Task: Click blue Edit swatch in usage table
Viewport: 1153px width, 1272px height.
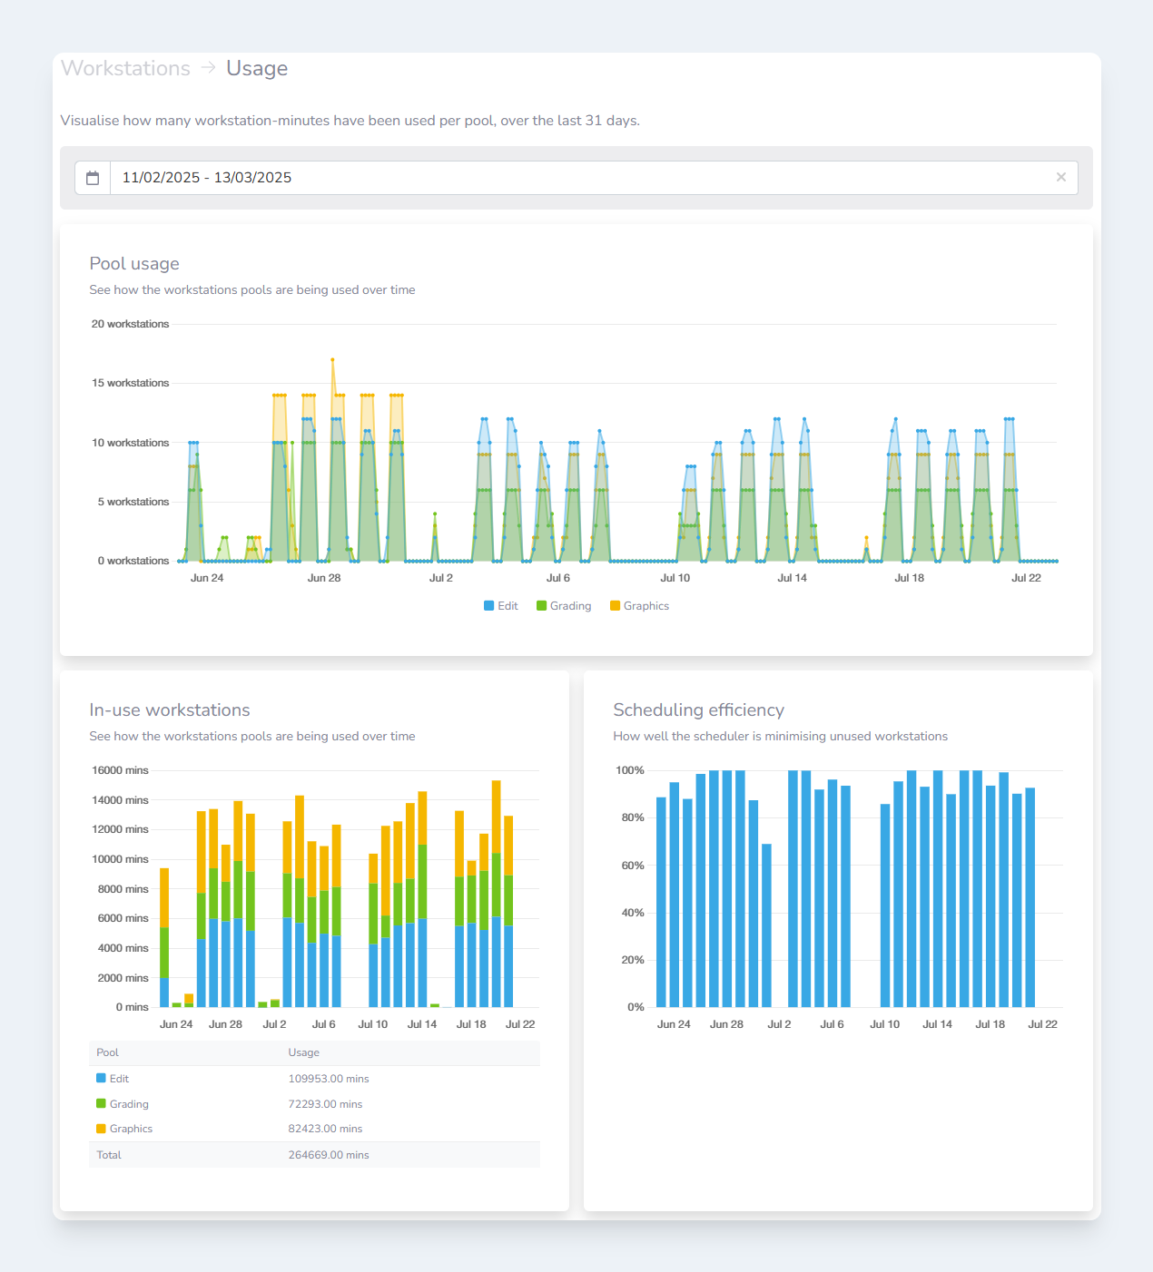Action: pyautogui.click(x=101, y=1079)
